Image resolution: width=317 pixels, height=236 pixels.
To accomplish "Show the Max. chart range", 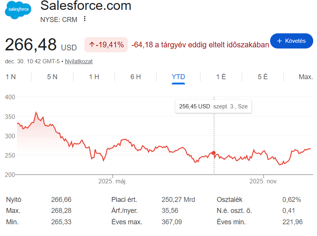I will [x=306, y=77].
